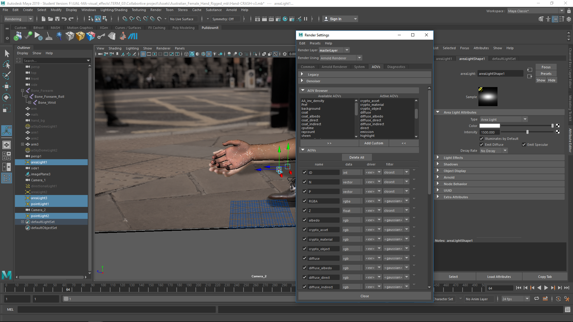This screenshot has width=573, height=322.
Task: Toggle Emit Specular checkbox
Action: coord(524,145)
